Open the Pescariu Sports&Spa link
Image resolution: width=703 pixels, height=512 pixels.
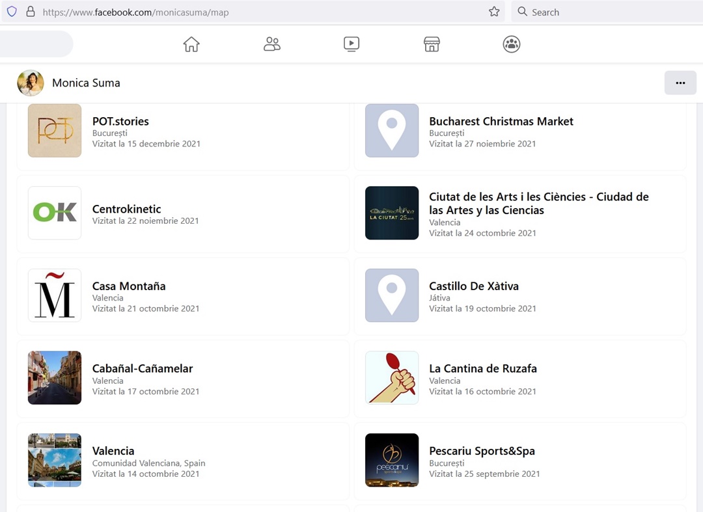tap(482, 451)
